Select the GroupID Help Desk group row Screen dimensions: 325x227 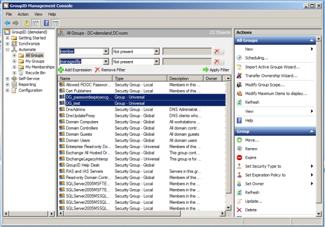142,165
